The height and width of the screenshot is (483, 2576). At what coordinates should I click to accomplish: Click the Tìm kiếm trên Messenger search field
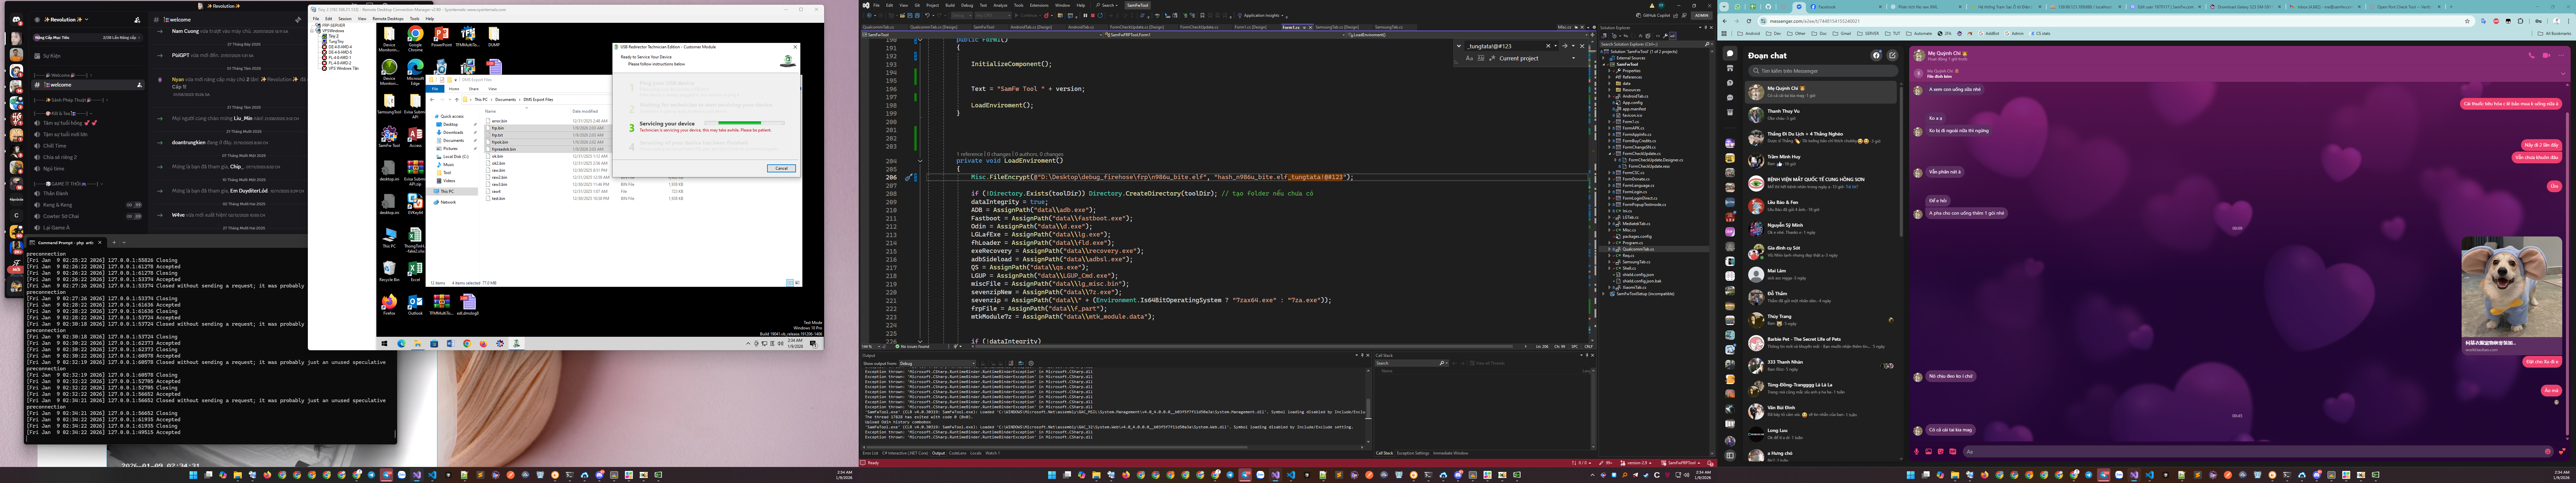(x=1823, y=71)
